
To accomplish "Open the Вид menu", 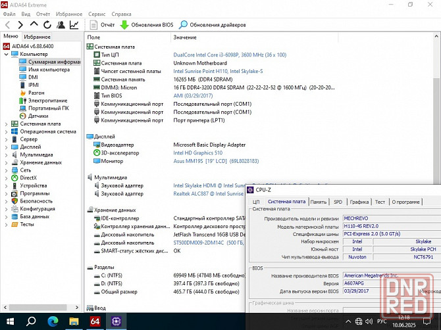I will (26, 14).
